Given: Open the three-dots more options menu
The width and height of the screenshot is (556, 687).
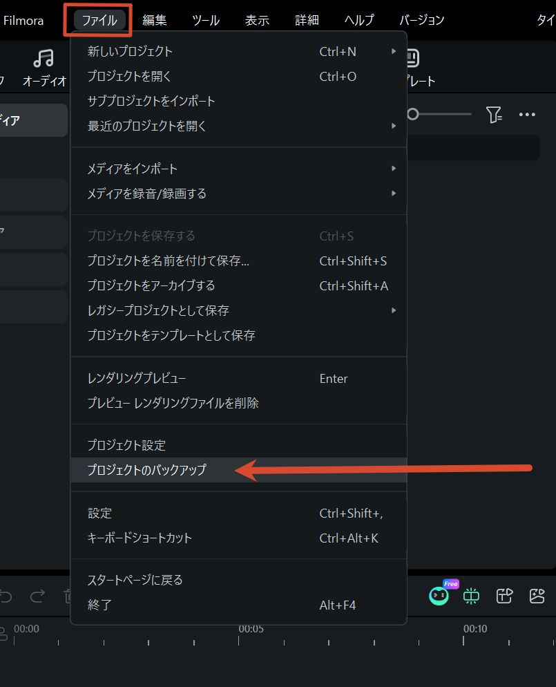Looking at the screenshot, I should click(527, 115).
